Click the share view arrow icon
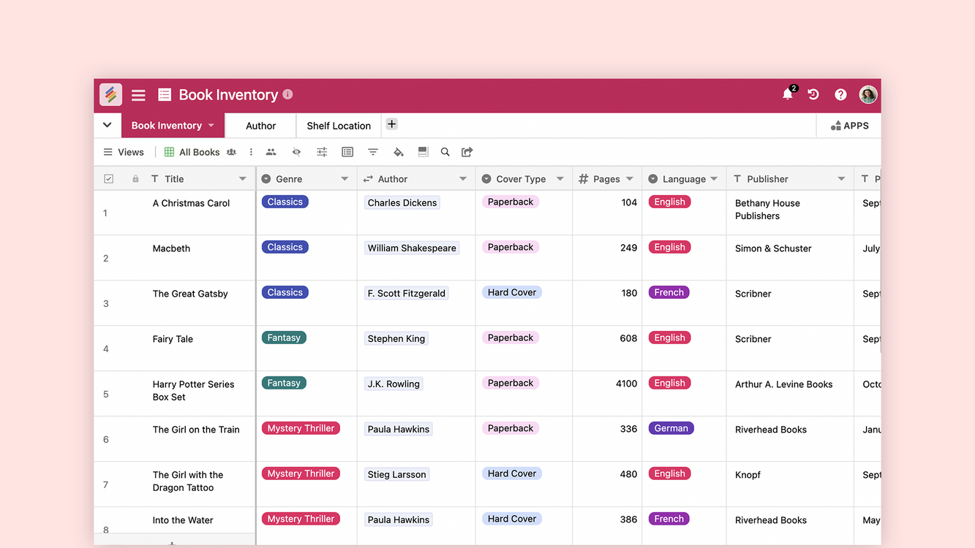Image resolution: width=975 pixels, height=548 pixels. [467, 152]
